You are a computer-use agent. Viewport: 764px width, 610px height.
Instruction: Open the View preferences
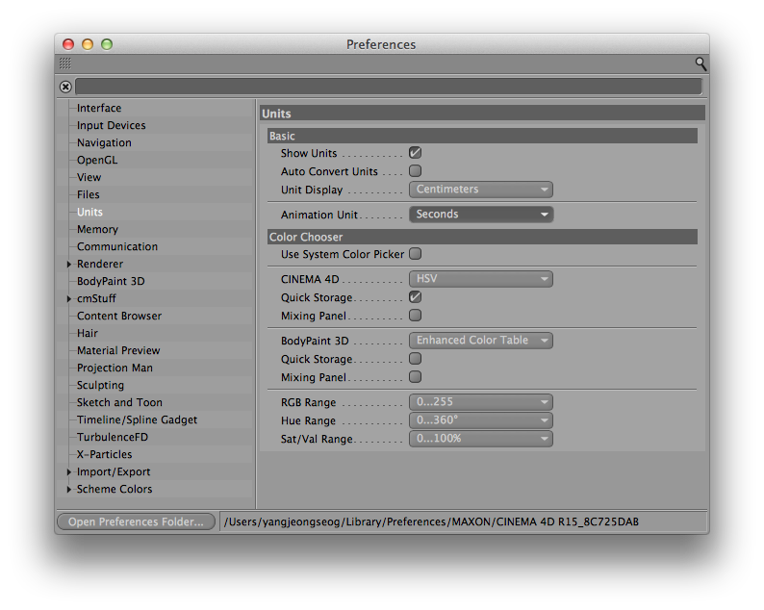(89, 177)
